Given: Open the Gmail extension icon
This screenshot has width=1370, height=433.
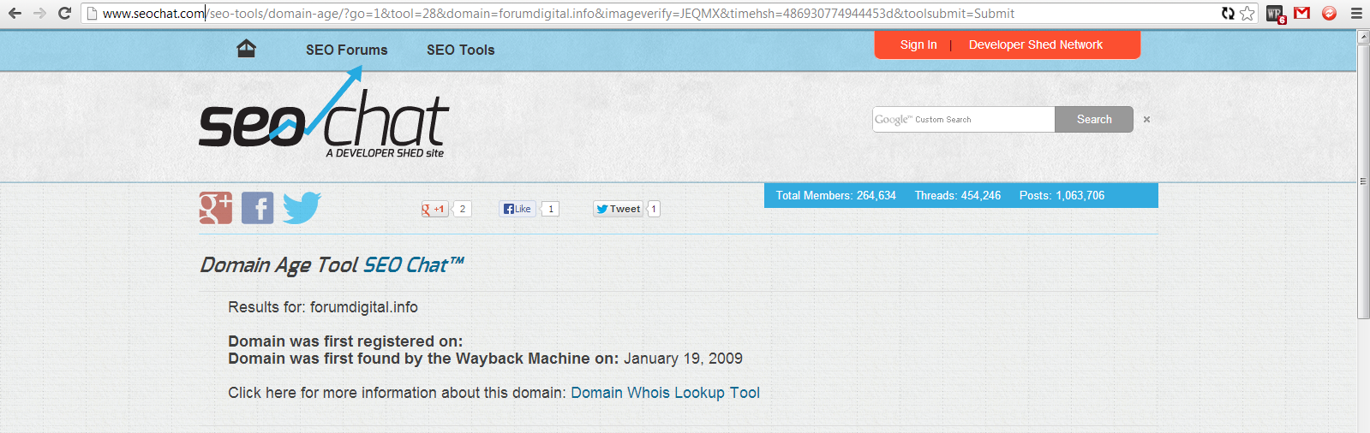Looking at the screenshot, I should pos(1302,13).
